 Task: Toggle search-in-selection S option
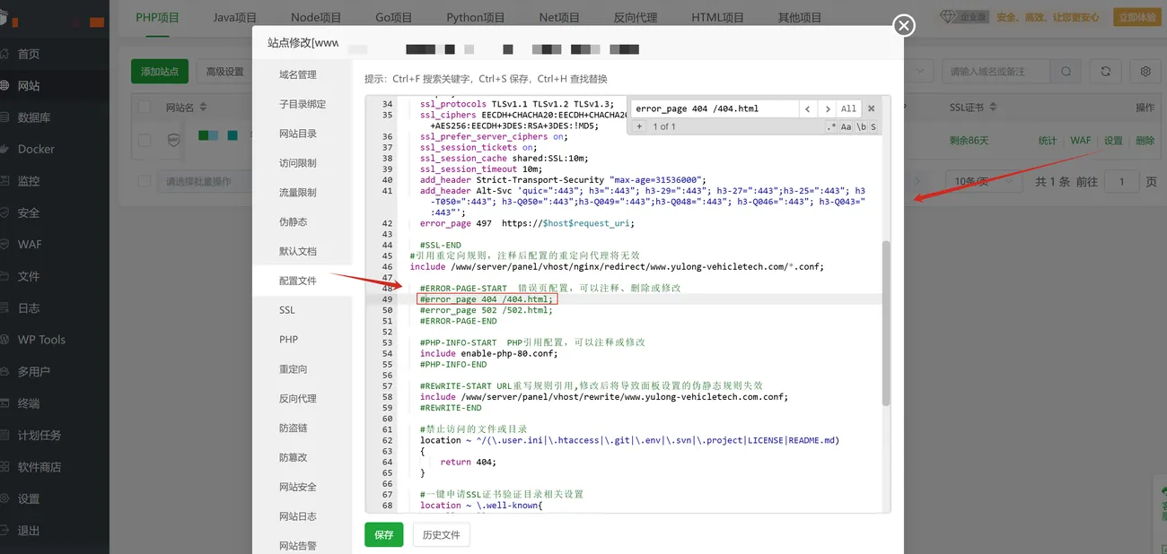click(873, 127)
